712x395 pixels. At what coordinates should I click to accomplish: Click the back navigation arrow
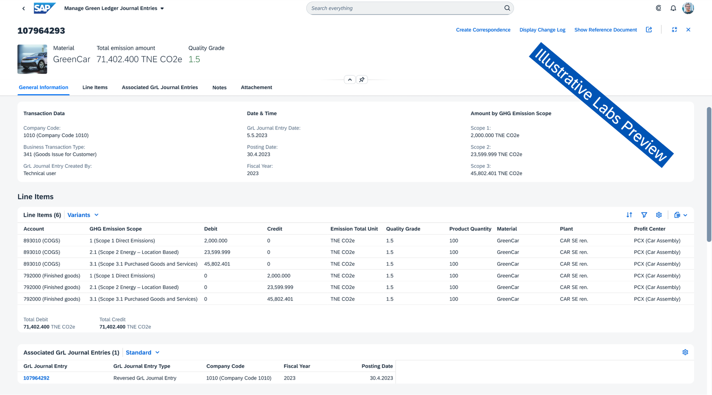click(x=23, y=8)
